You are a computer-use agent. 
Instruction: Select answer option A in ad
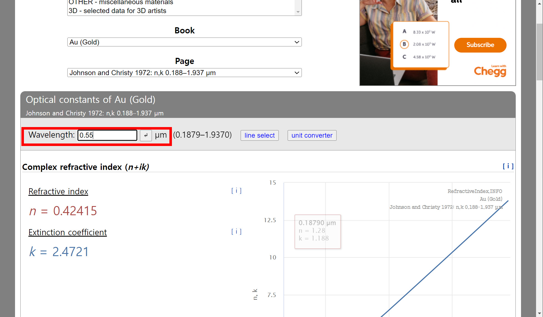pyautogui.click(x=404, y=32)
